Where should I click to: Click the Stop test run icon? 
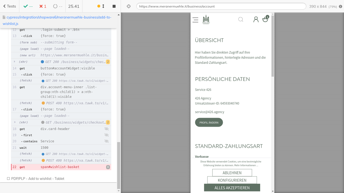[x=114, y=6]
